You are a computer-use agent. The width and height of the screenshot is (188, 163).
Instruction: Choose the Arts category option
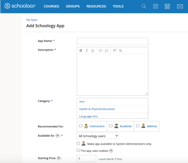coord(82,102)
